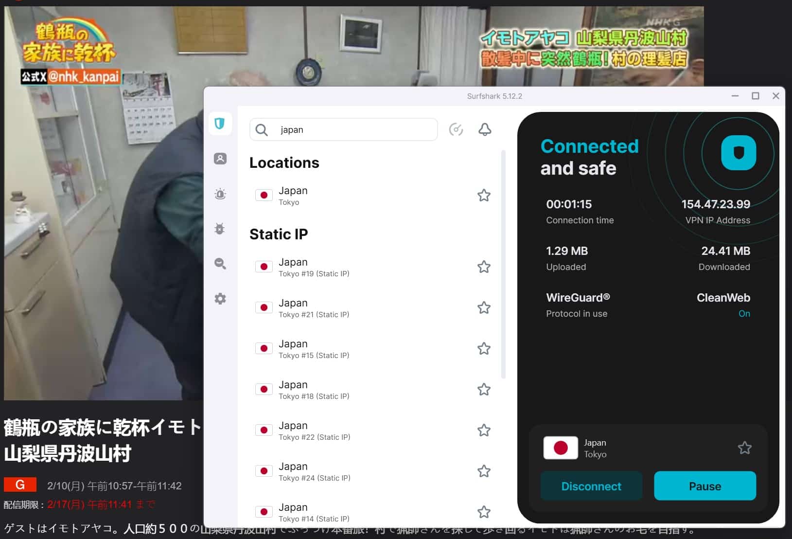Click the 1.29 MB Uploaded value
Screen dimensions: 792x539
click(x=567, y=251)
